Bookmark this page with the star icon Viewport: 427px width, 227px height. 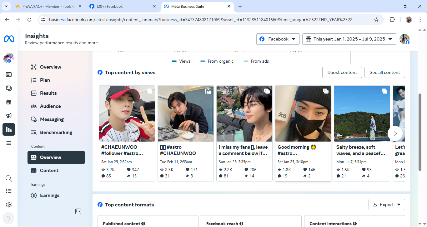(x=376, y=20)
